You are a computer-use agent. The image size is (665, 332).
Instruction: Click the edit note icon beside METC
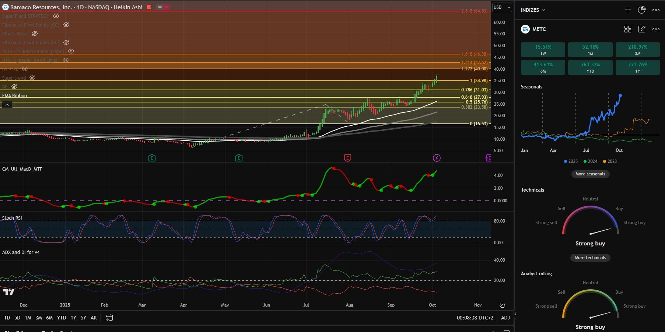click(x=642, y=29)
